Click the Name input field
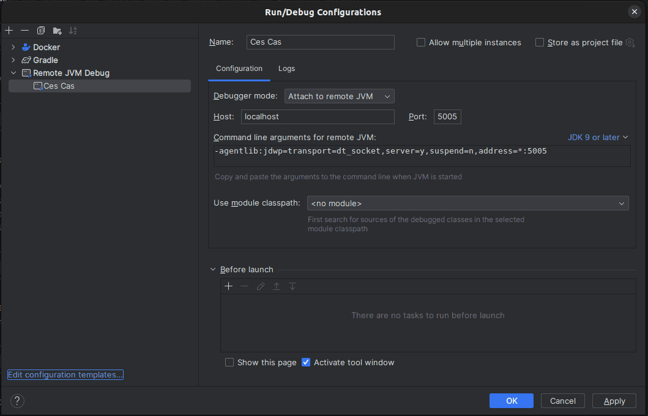The image size is (648, 416). [x=320, y=42]
